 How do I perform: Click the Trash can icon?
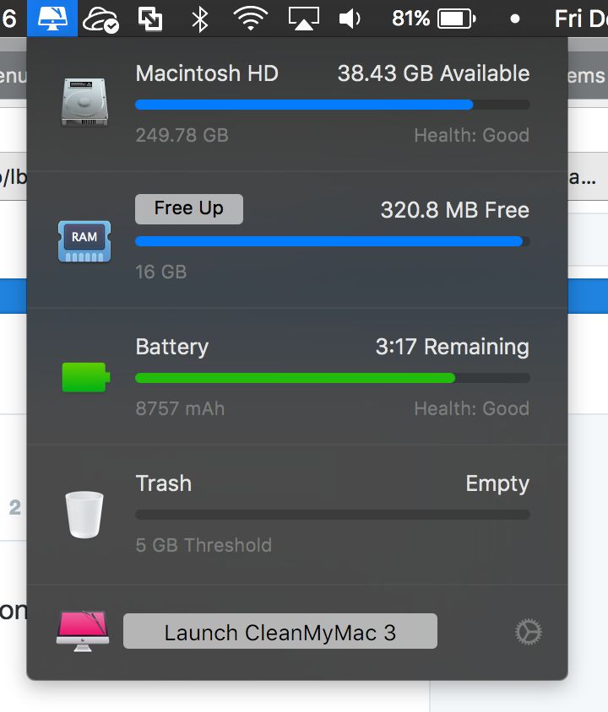pyautogui.click(x=84, y=515)
